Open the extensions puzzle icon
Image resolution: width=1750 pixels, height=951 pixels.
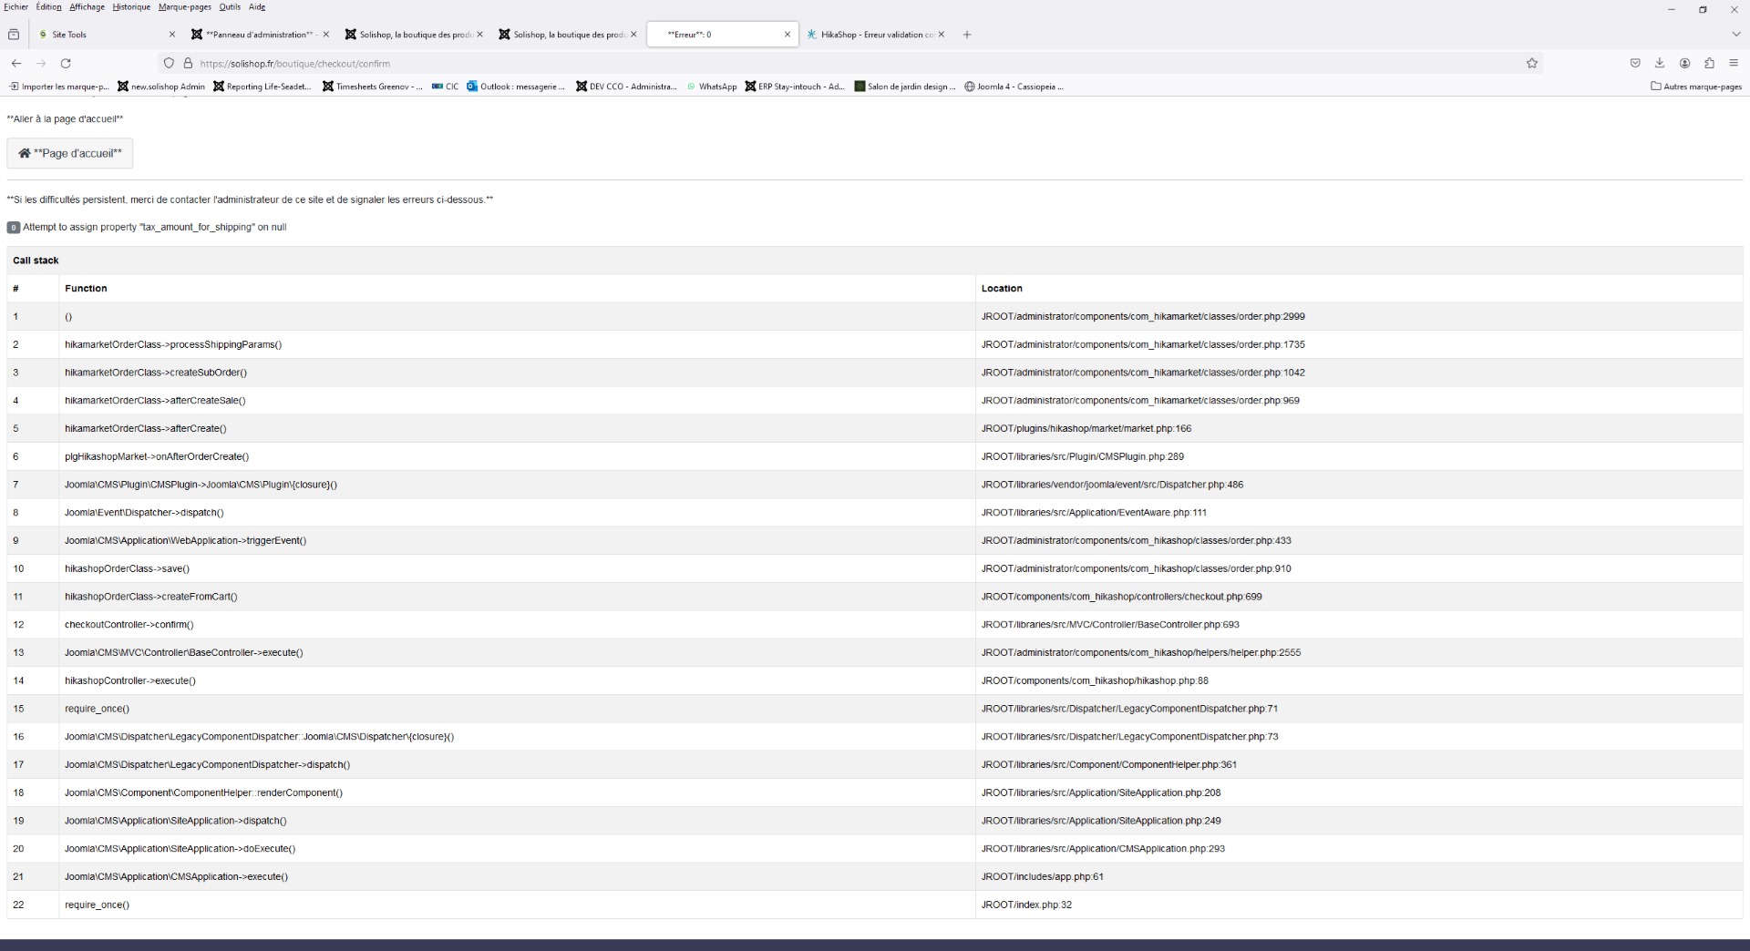pyautogui.click(x=1709, y=63)
